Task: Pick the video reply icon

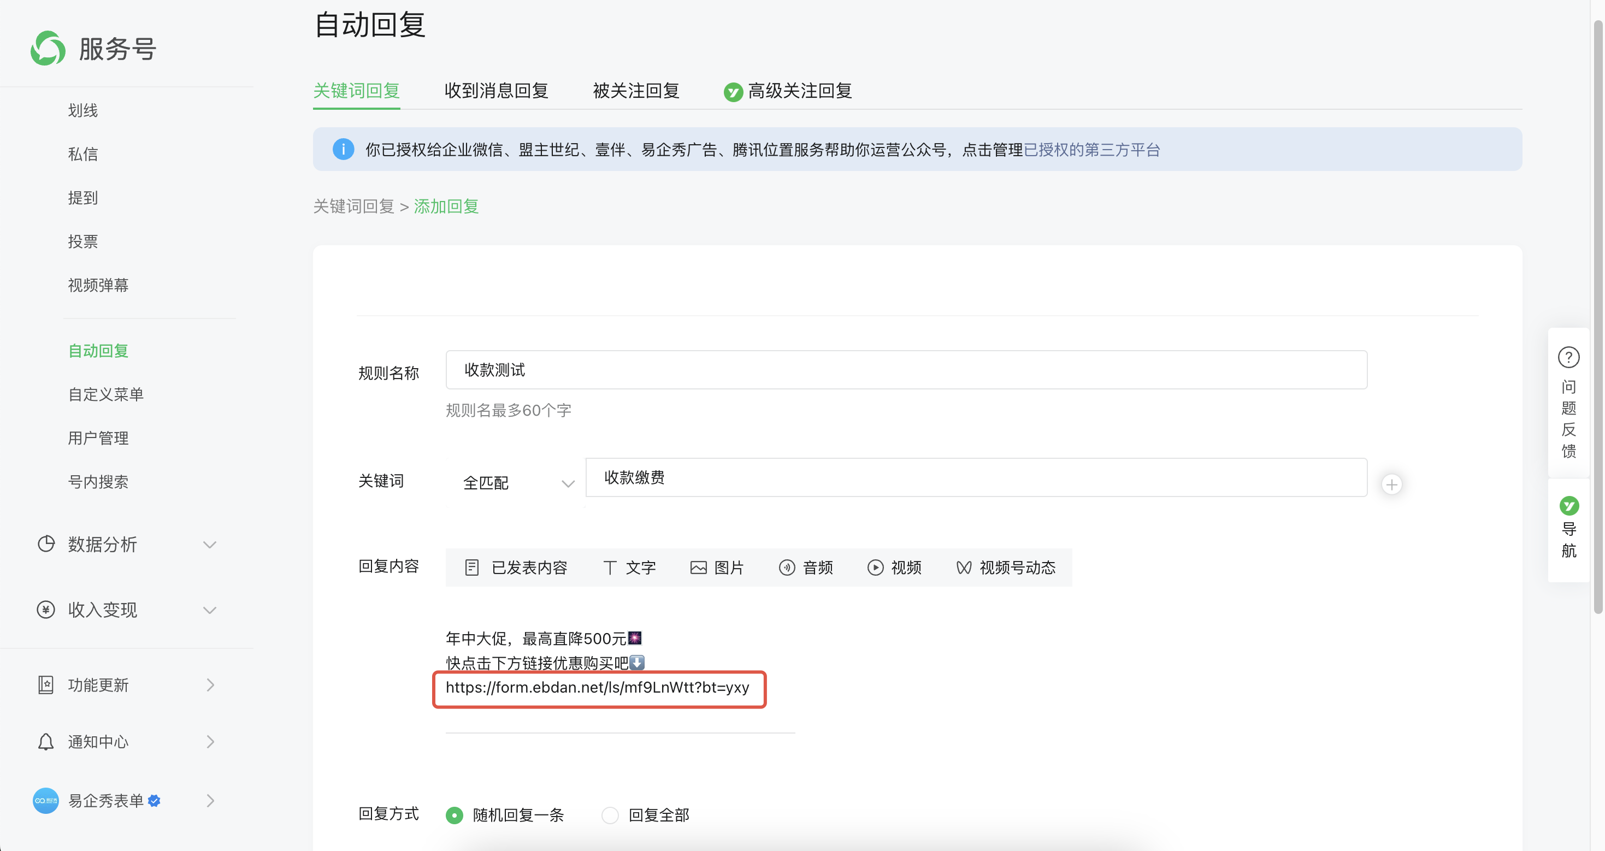Action: tap(875, 567)
